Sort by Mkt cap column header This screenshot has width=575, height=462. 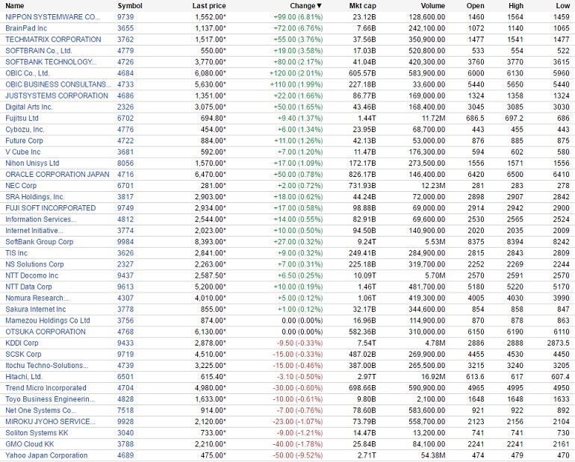point(362,6)
